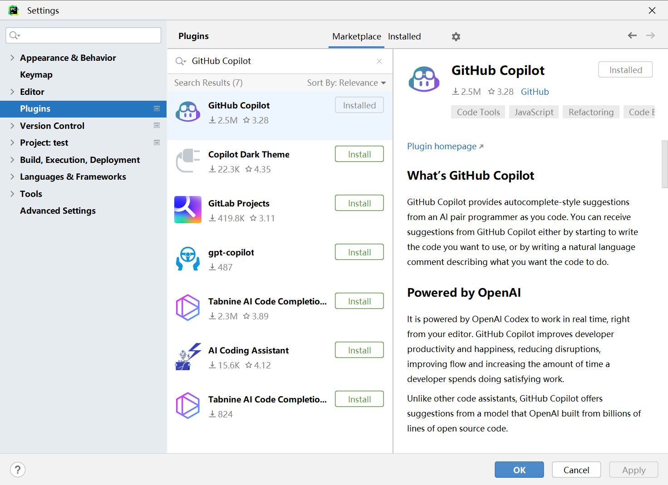668x485 pixels.
Task: Expand the Appearance & Behavior chevron
Action: pyautogui.click(x=12, y=58)
